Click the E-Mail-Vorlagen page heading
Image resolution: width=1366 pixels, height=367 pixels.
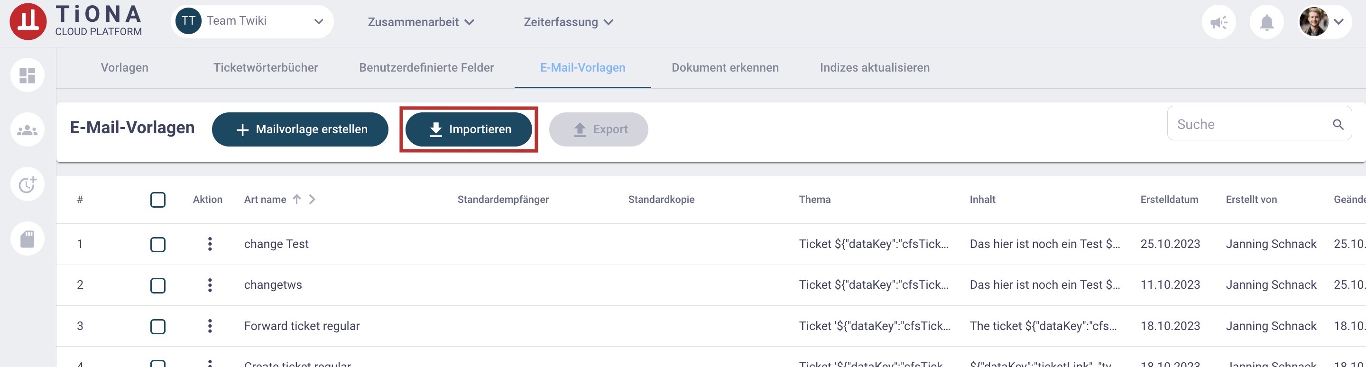(132, 128)
